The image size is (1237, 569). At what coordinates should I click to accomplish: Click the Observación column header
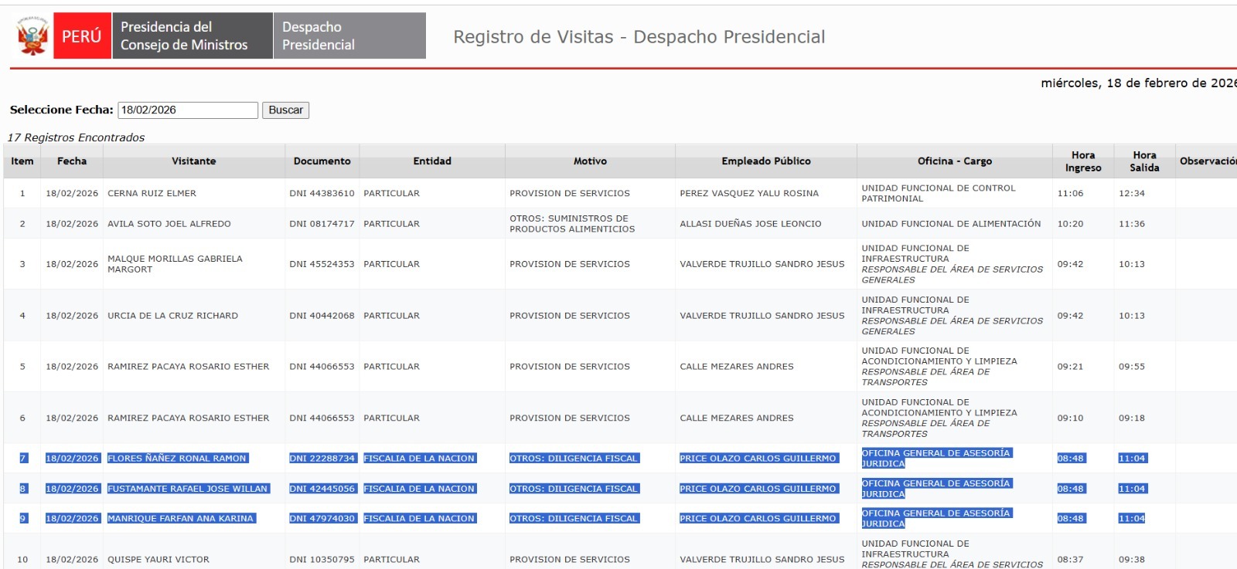(1208, 161)
